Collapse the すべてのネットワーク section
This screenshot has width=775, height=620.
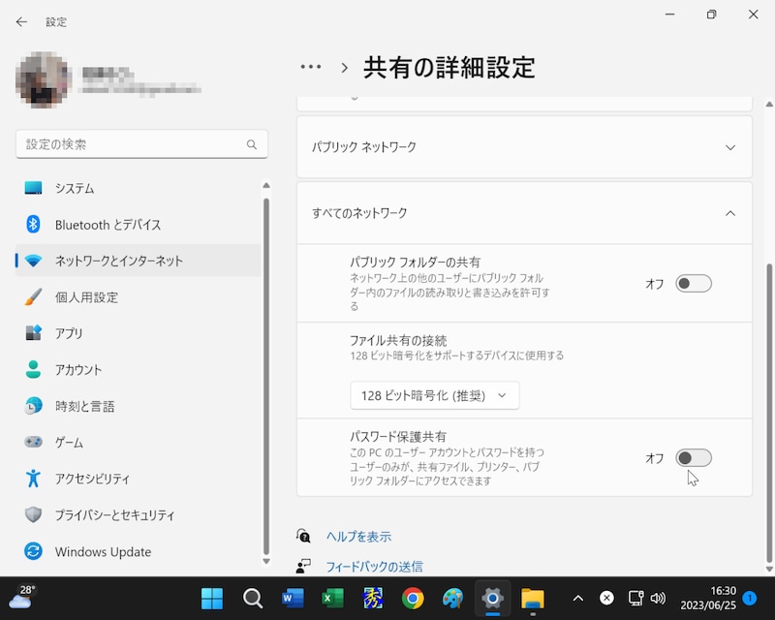click(x=730, y=213)
